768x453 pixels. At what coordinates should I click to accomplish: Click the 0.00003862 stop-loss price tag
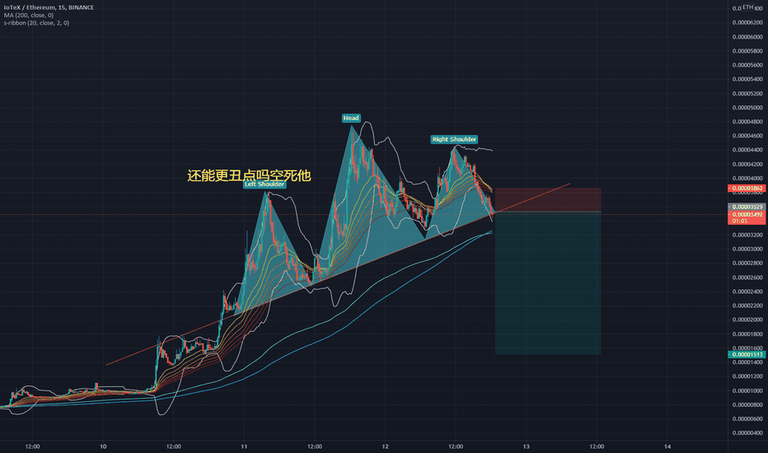747,188
